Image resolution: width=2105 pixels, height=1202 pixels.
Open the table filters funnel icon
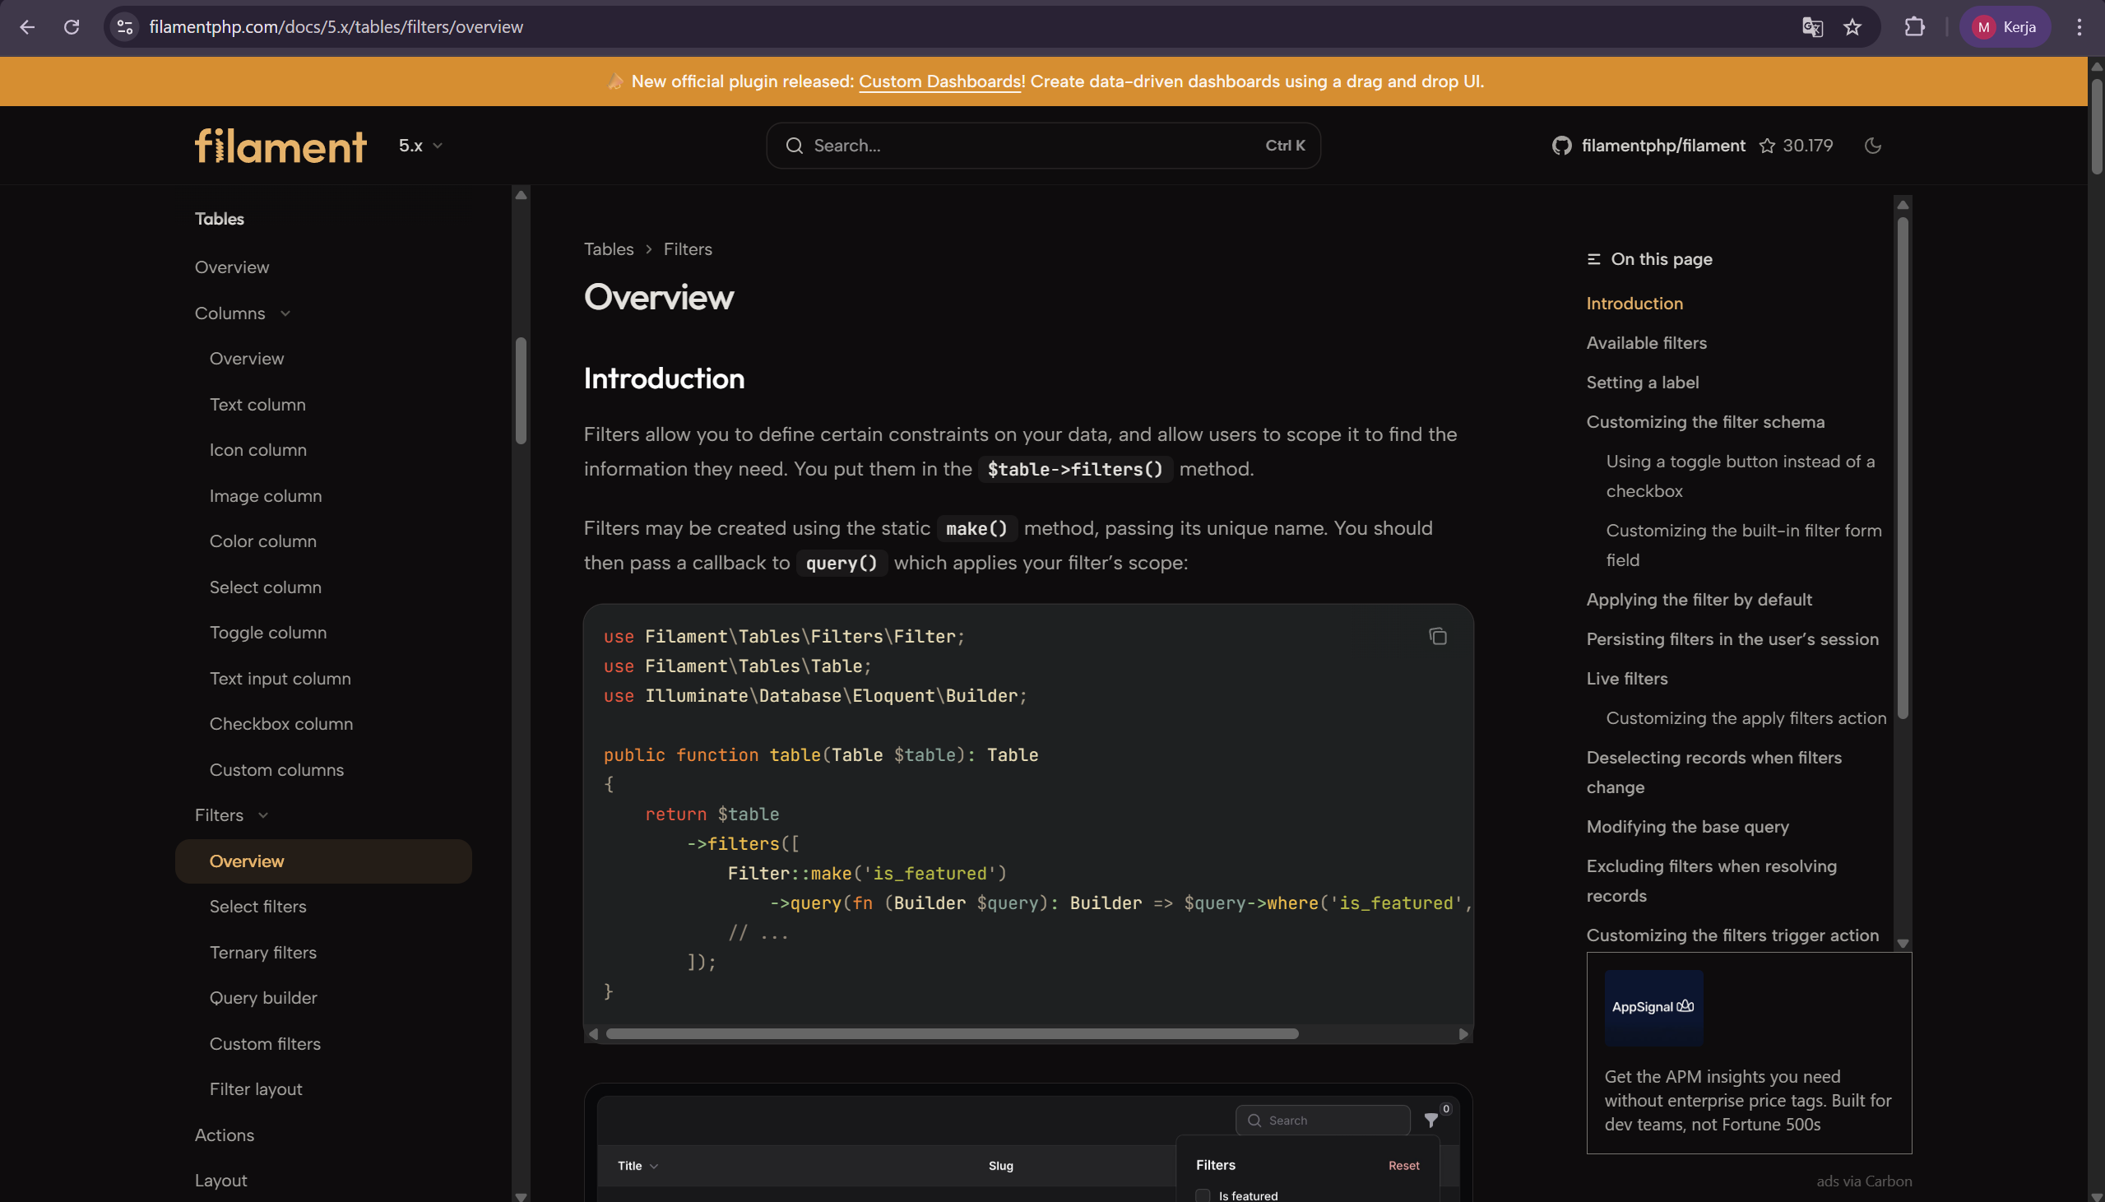[x=1431, y=1121]
